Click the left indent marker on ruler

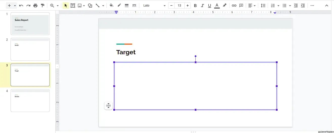pos(116,12)
